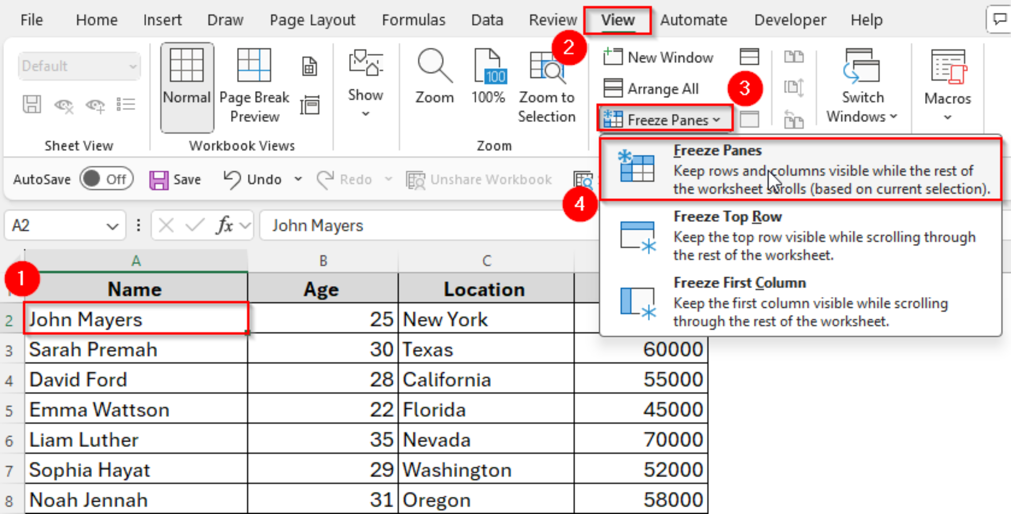Open the Freeze Panes dropdown
The width and height of the screenshot is (1011, 514).
coord(664,119)
